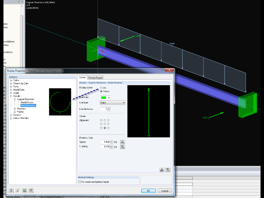This screenshot has height=198, width=264.
Task: Expand the Add-on Modules node
Action: [11, 118]
